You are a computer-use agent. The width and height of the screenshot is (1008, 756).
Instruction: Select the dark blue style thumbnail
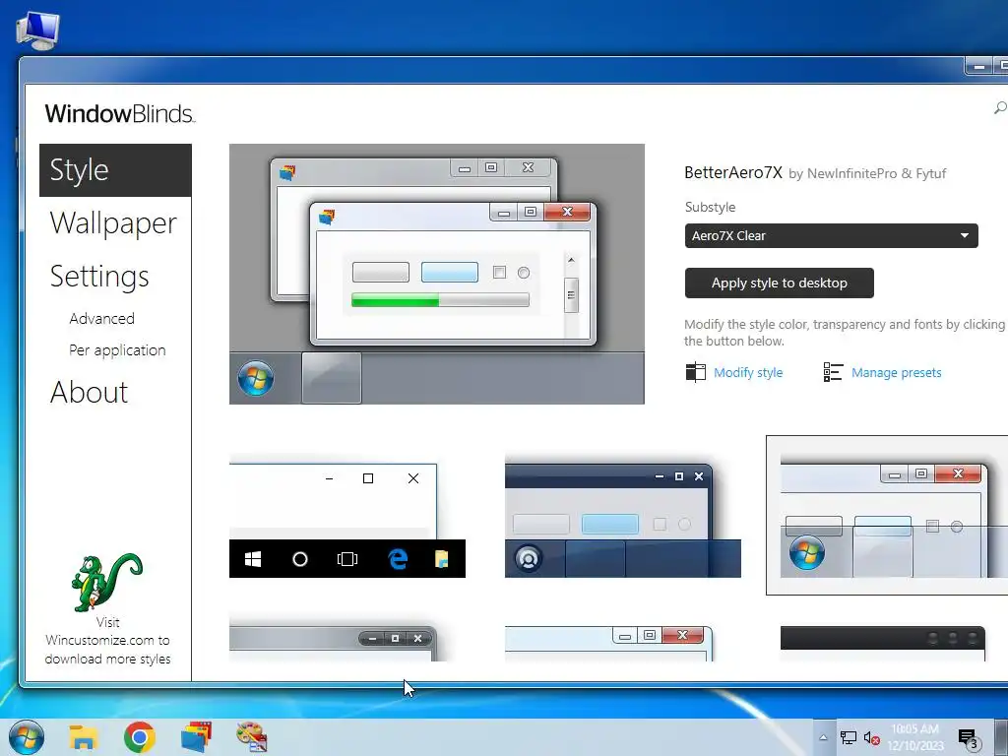click(623, 516)
